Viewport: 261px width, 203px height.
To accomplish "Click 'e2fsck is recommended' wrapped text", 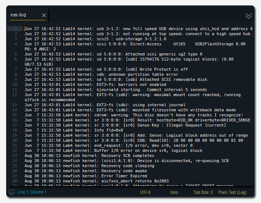I will [x=50, y=100].
